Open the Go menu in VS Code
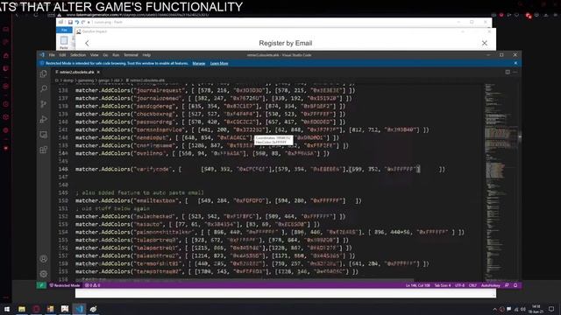Screen dimensions: 561x315 pos(105,55)
